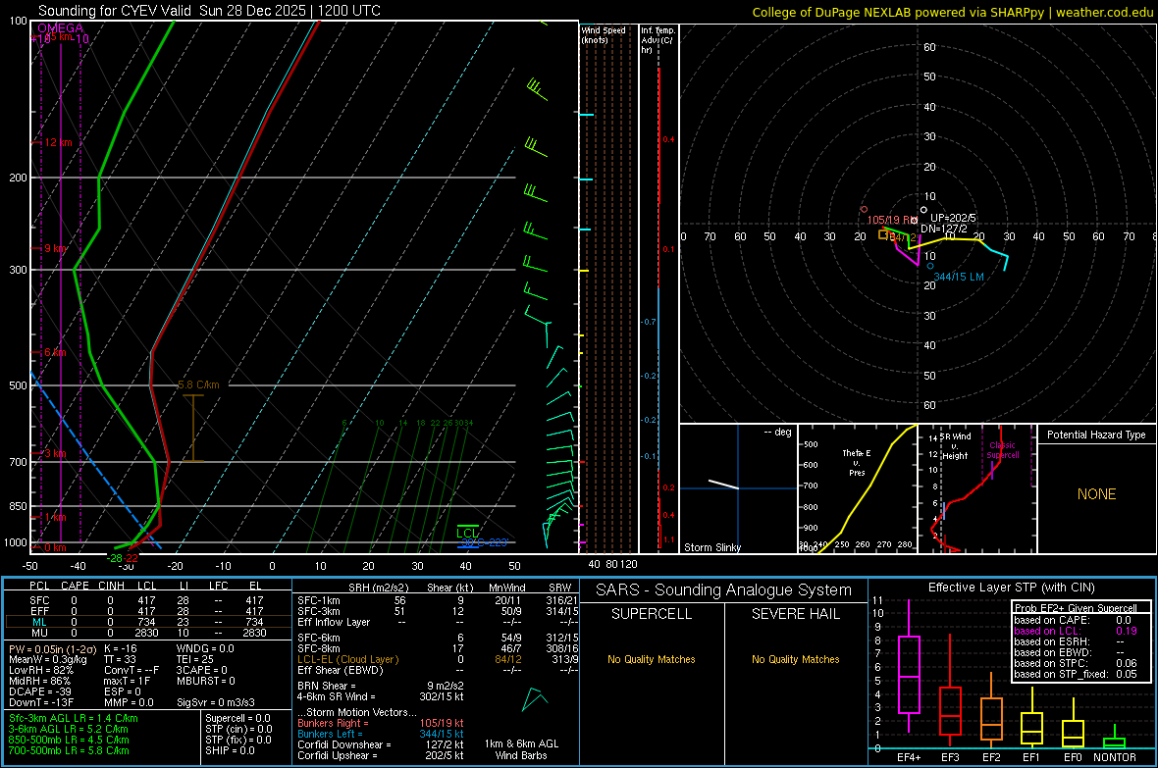Click the OMEGA label on the skew-T
This screenshot has width=1158, height=768.
pyautogui.click(x=61, y=28)
